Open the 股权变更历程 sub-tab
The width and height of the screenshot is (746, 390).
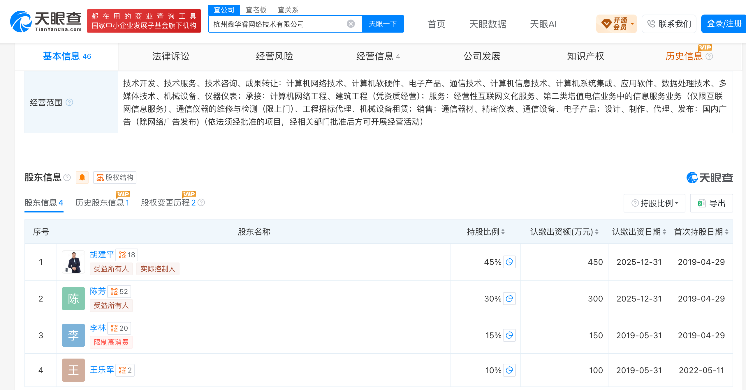pyautogui.click(x=168, y=203)
